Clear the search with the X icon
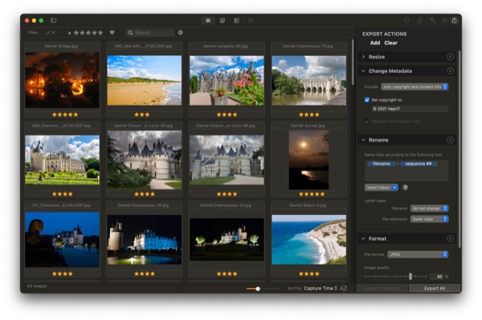 tap(181, 33)
